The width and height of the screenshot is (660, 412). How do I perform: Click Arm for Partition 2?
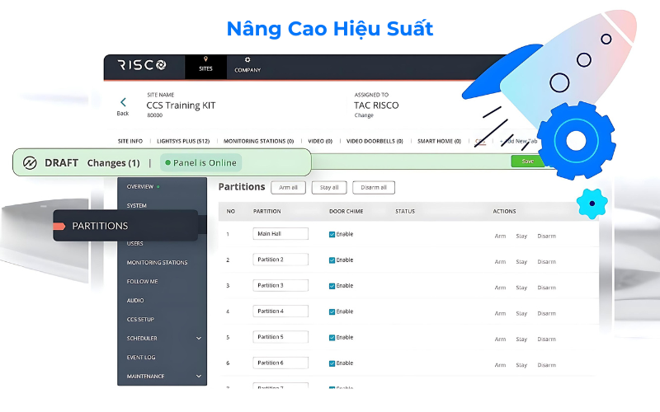(x=500, y=262)
